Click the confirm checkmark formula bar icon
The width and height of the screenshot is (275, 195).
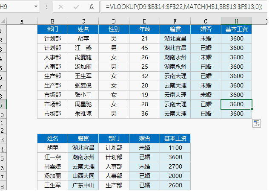point(76,7)
